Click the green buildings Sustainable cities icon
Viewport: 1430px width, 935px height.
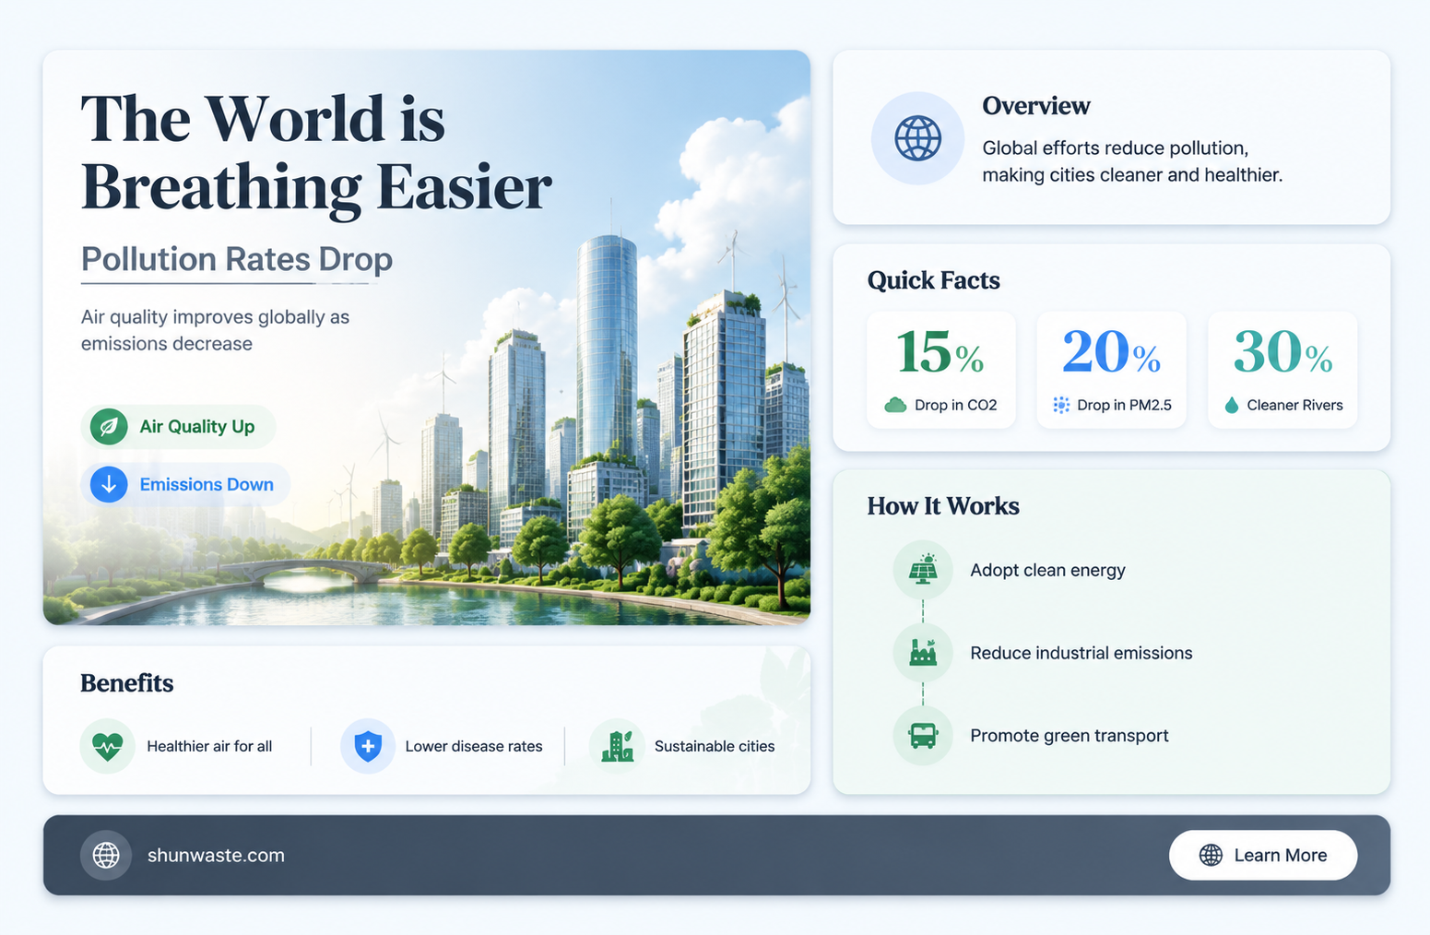click(x=617, y=746)
